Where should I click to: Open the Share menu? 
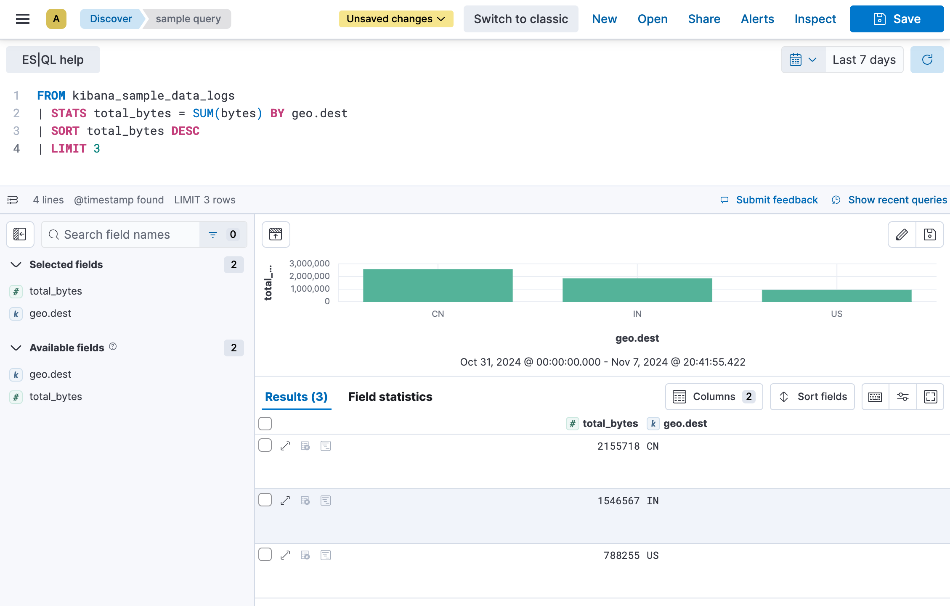tap(704, 19)
